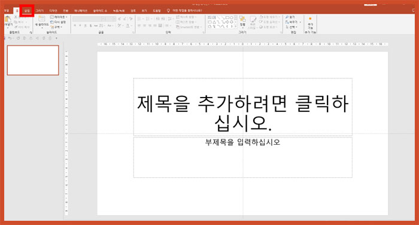Open Customize Quick Access Toolbar arrow
The height and width of the screenshot is (225, 419).
[x=56, y=38]
